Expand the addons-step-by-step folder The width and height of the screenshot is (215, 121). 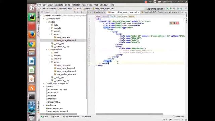pos(44,84)
